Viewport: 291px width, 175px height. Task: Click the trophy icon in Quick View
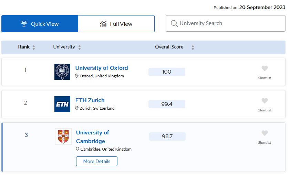coord(24,24)
